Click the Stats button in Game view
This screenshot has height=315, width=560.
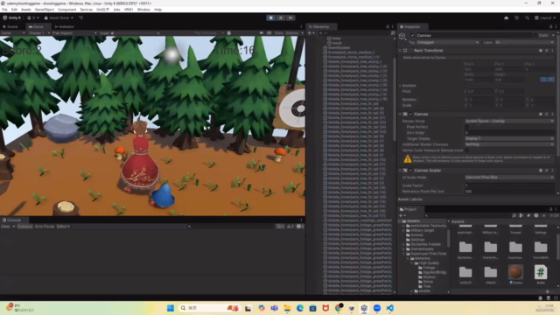(279, 33)
